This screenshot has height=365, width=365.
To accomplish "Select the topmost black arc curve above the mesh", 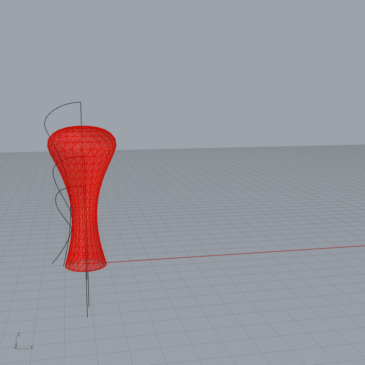I will coord(55,109).
